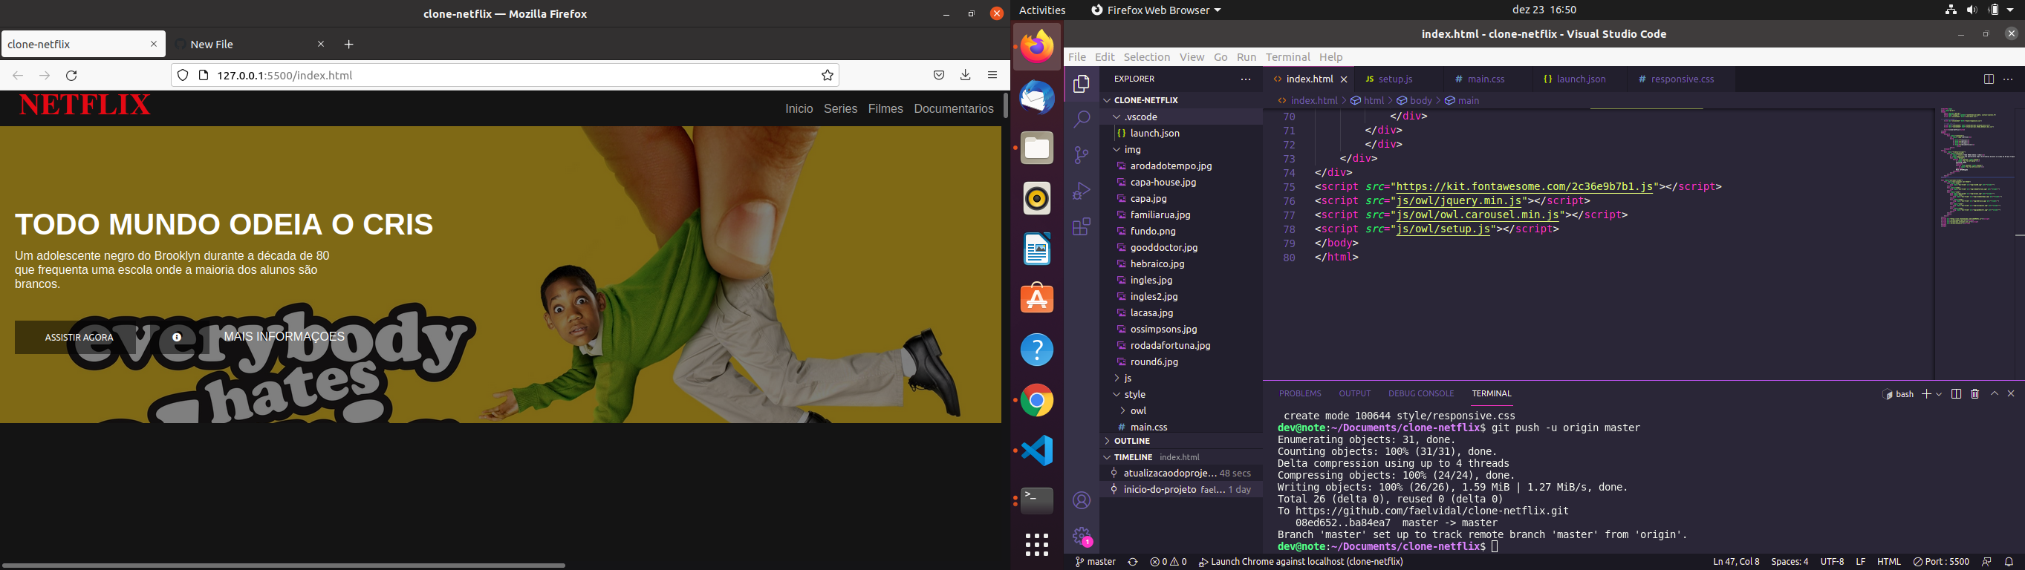Open the Manage gear in VS Code
Screen dimensions: 2025x570
click(1082, 537)
